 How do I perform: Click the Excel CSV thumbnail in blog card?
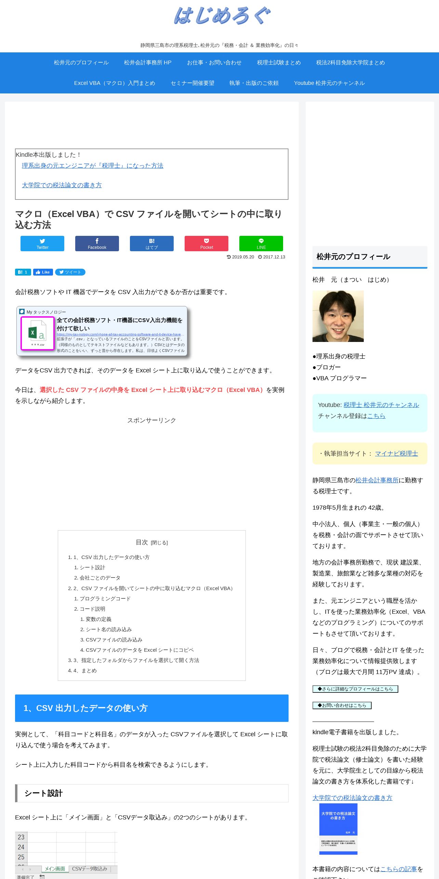38,333
